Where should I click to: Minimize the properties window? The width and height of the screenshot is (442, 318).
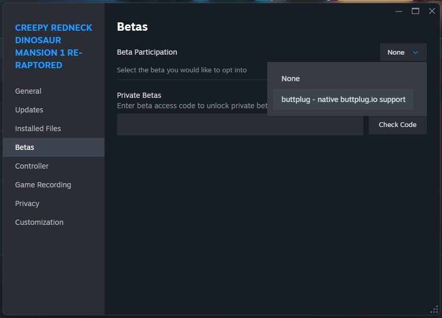tap(399, 11)
